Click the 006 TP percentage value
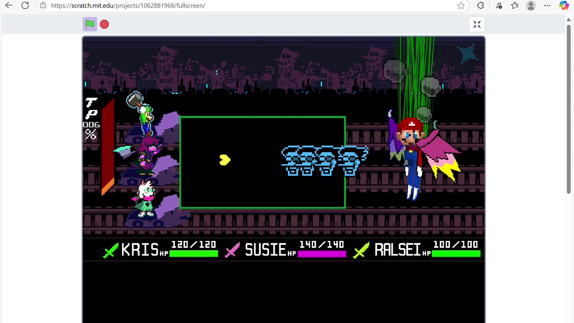The width and height of the screenshot is (574, 323). (91, 125)
